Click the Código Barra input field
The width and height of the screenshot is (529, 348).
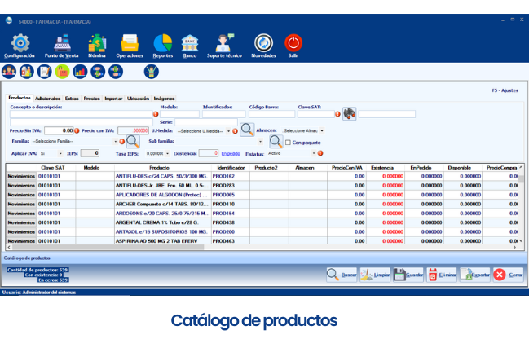pos(272,114)
